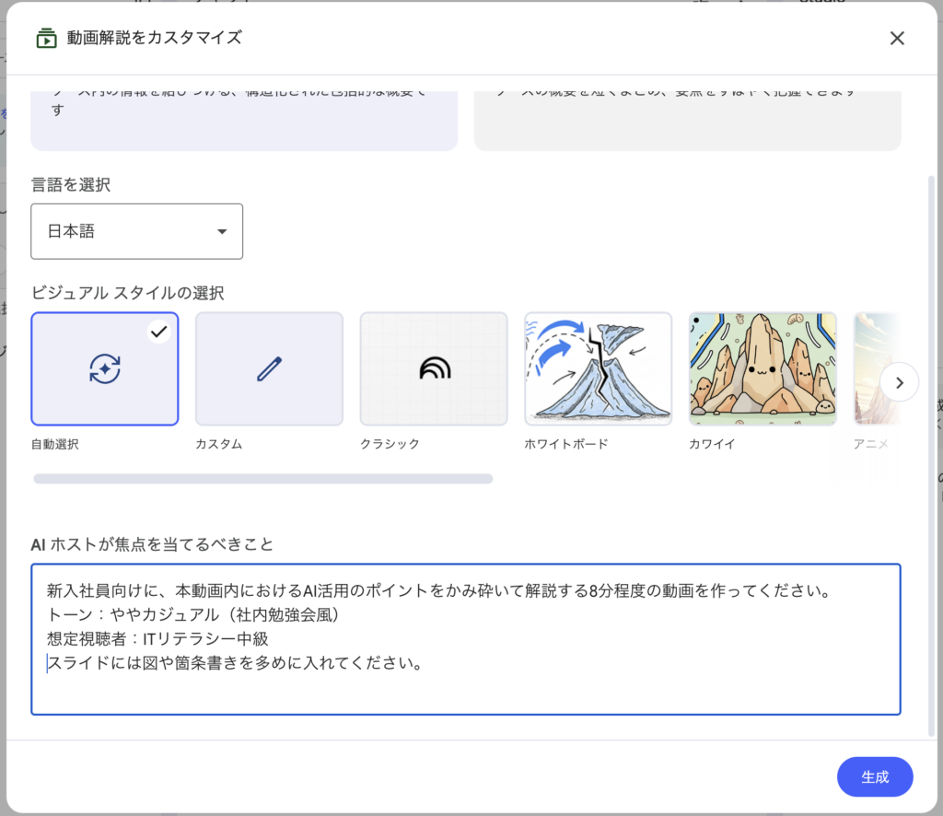The width and height of the screenshot is (943, 816).
Task: Click the カスタム label text
Action: click(x=219, y=444)
